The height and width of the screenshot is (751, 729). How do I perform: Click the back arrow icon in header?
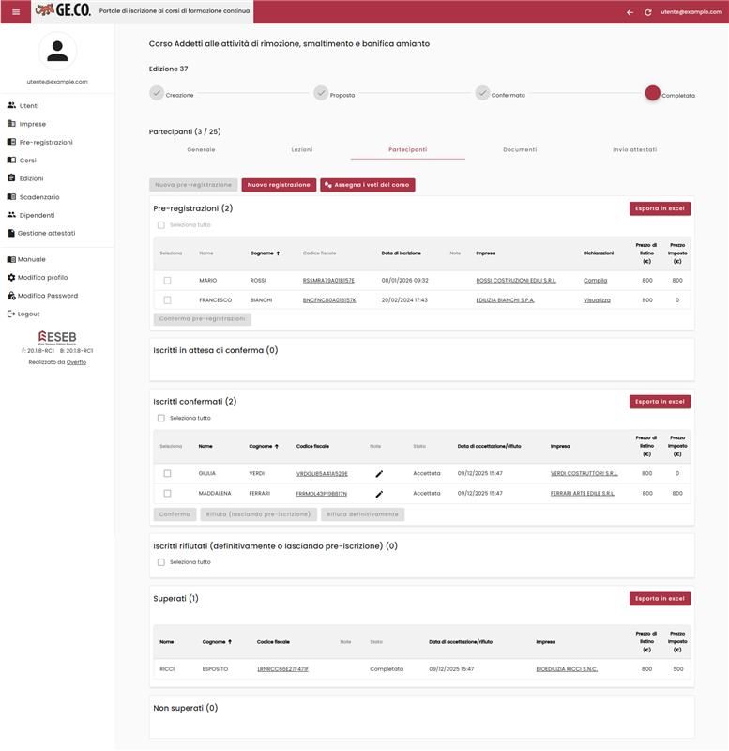pyautogui.click(x=630, y=12)
